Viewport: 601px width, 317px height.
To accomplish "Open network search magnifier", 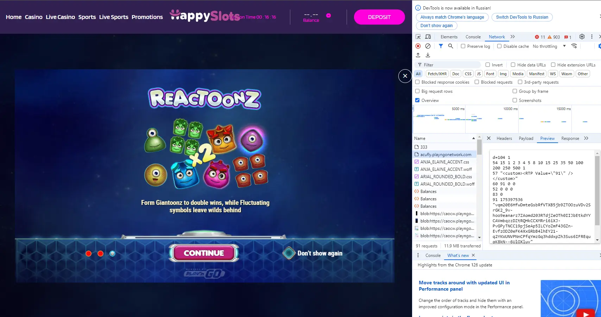I will click(450, 46).
